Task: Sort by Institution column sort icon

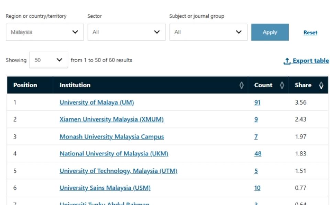Action: [241, 85]
